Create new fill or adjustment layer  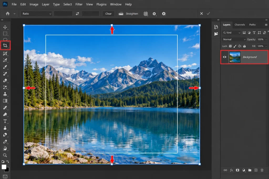244,170
